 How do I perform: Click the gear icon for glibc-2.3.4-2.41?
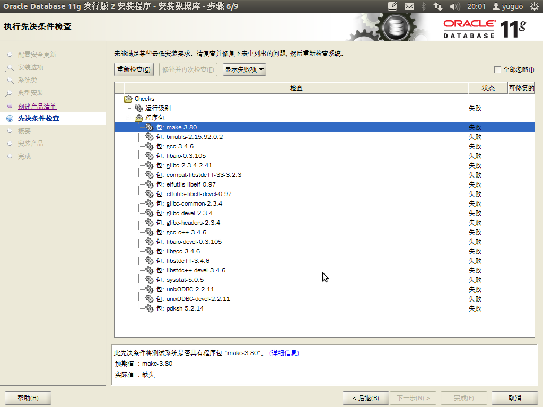pos(149,165)
